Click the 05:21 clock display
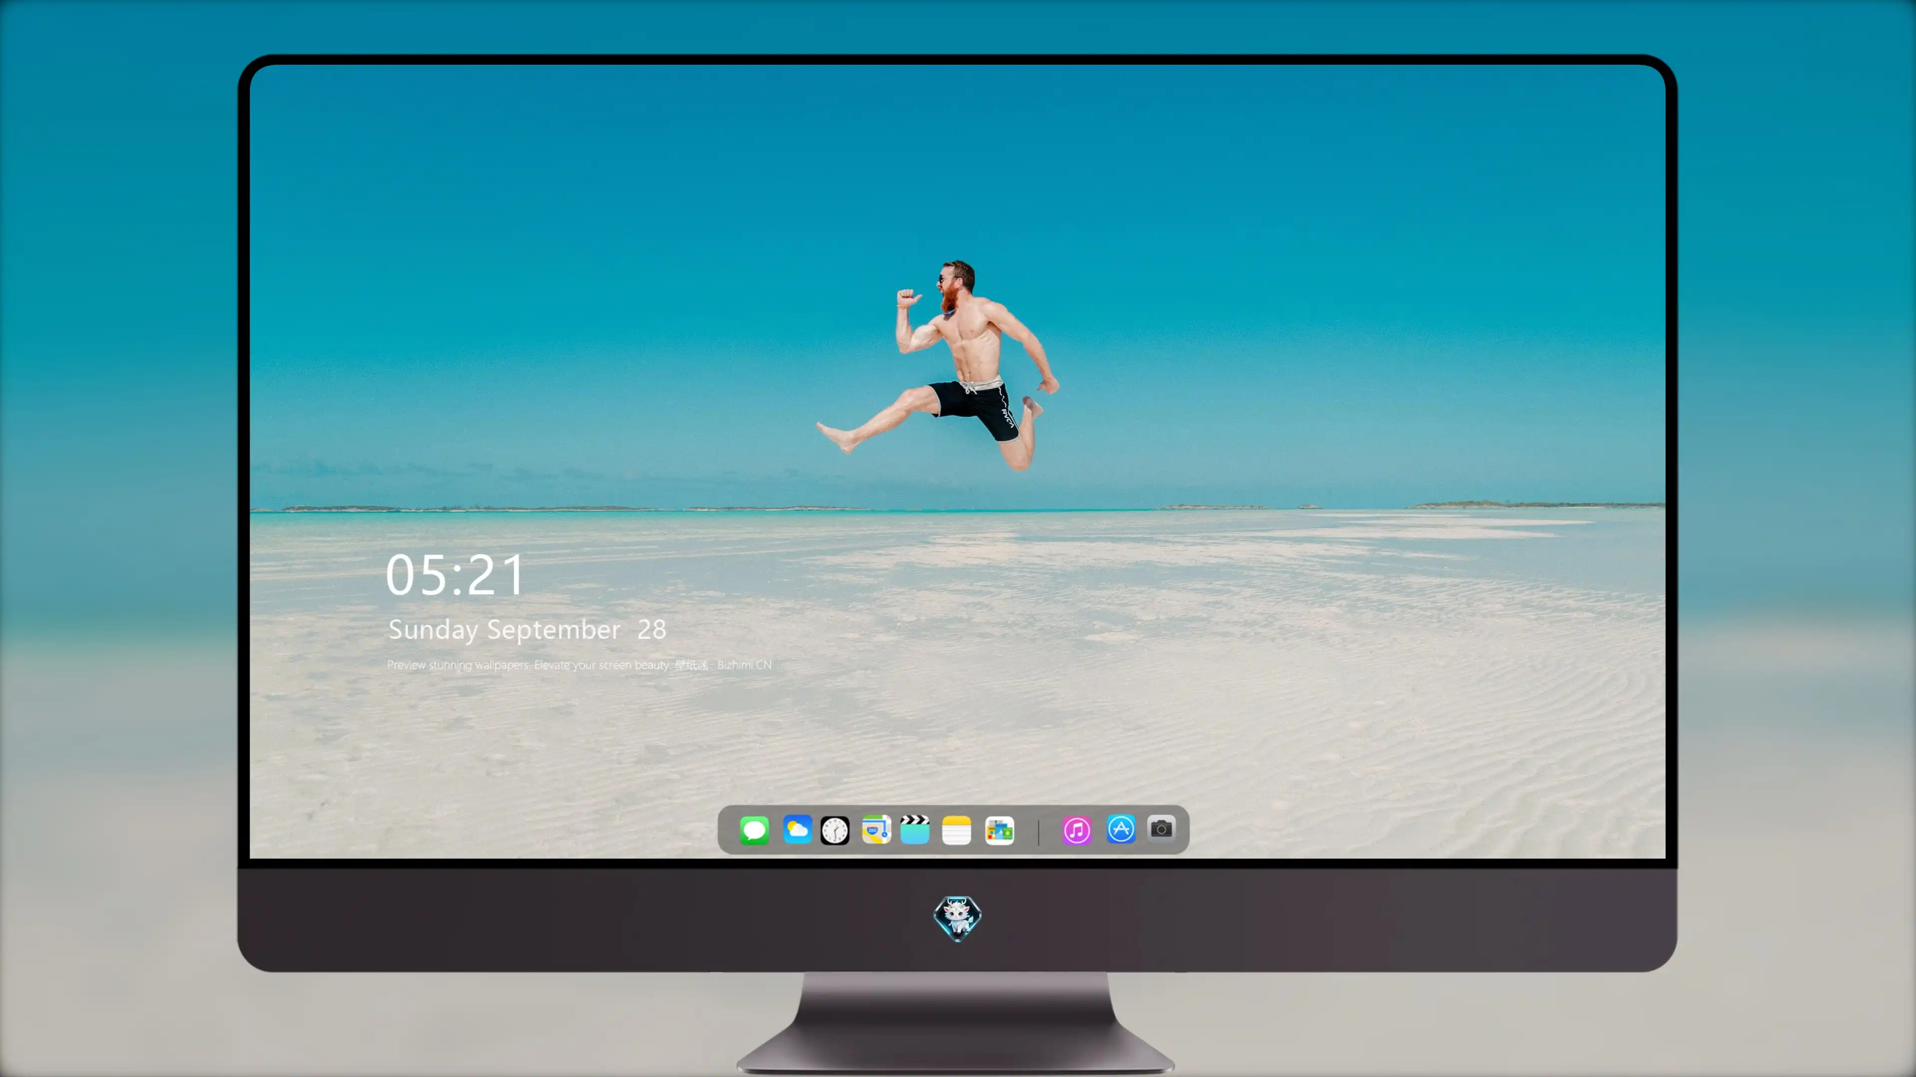This screenshot has height=1077, width=1916. point(455,574)
